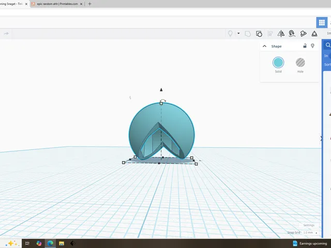Click the Group shapes icon
This screenshot has height=248, width=331.
(248, 34)
